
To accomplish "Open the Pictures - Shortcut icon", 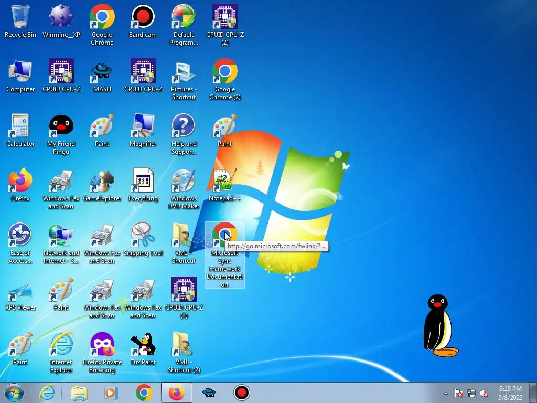I will click(x=184, y=80).
